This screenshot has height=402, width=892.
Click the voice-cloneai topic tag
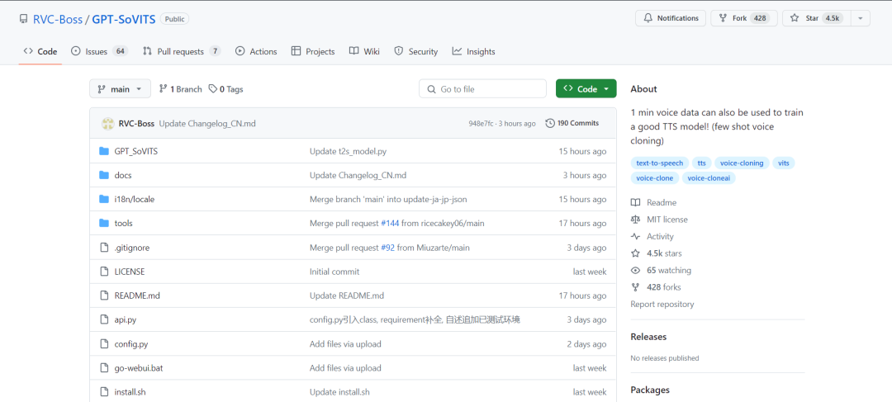click(x=709, y=178)
